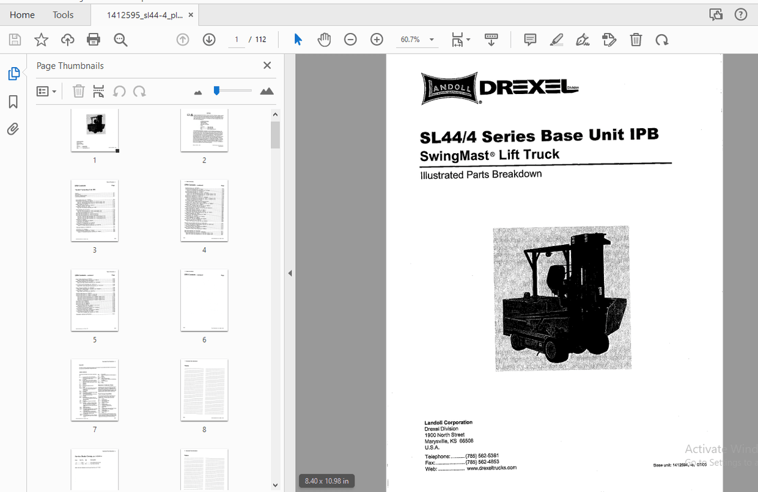758x492 pixels.
Task: Activate the Highlight text tool
Action: (556, 39)
